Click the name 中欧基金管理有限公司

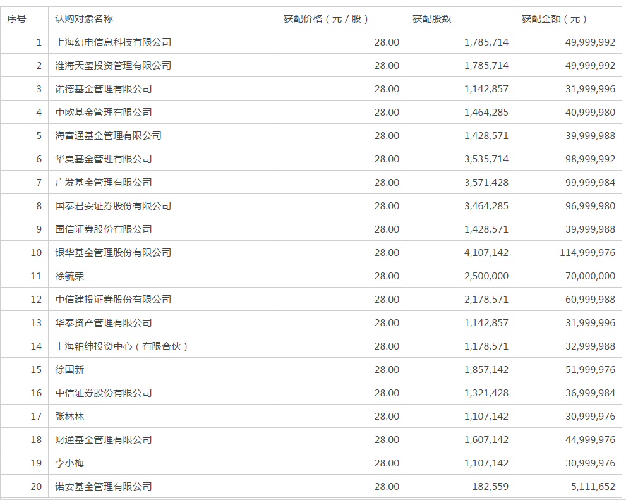tap(104, 113)
